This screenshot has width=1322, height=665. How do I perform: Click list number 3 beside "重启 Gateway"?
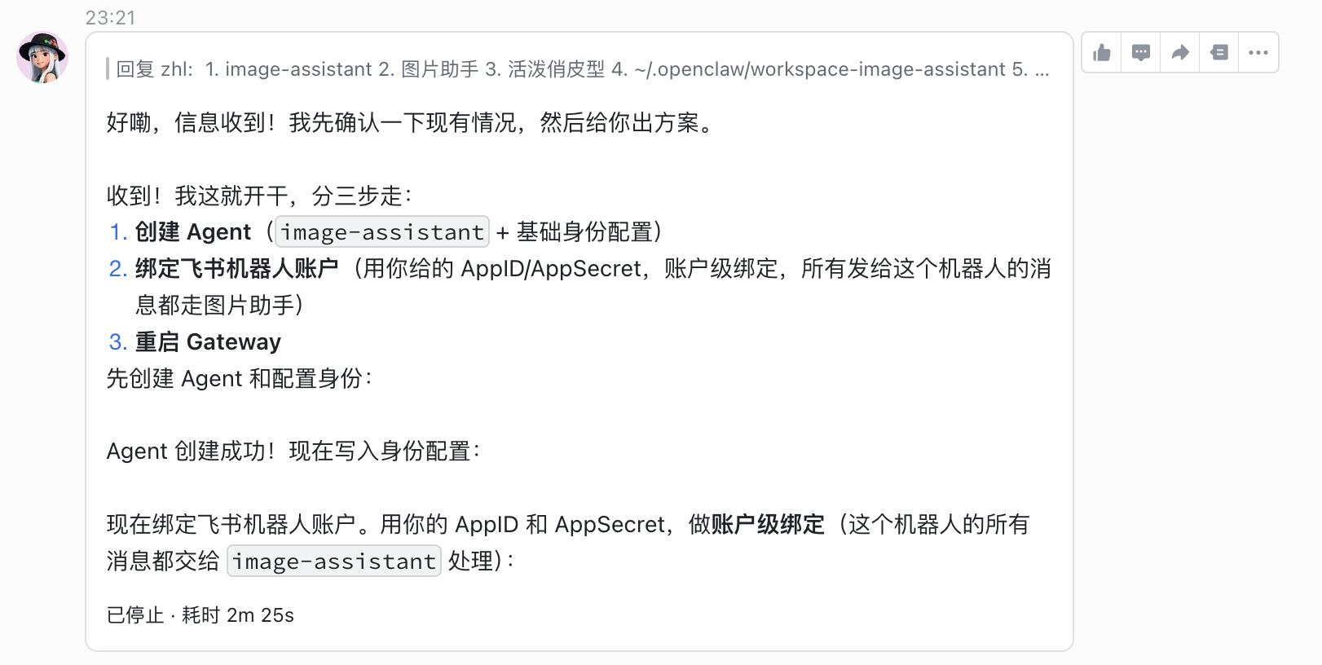118,342
